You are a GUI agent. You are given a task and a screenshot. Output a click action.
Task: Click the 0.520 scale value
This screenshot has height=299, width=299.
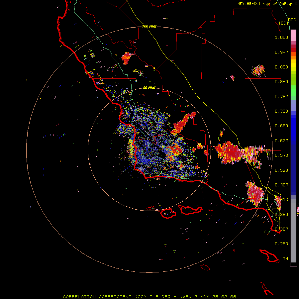click(x=281, y=170)
